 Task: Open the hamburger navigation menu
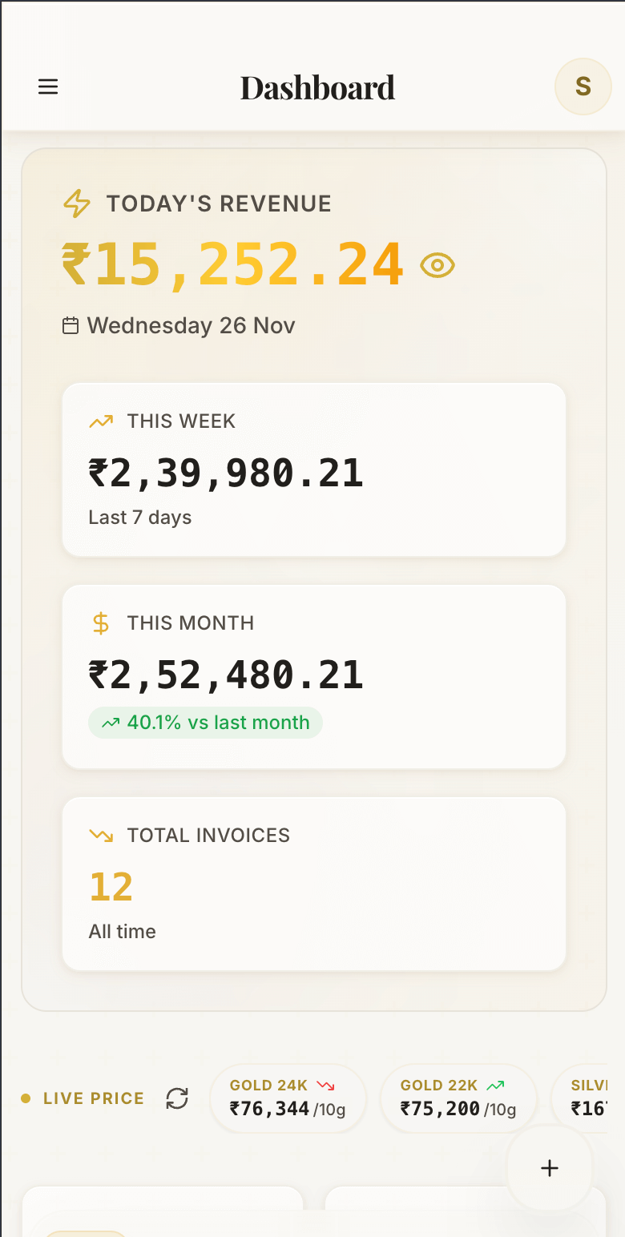click(48, 87)
